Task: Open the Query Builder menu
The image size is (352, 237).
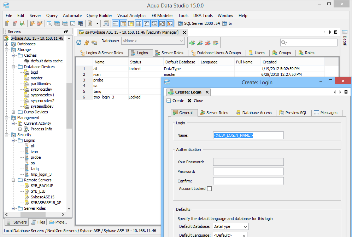Action: point(99,16)
